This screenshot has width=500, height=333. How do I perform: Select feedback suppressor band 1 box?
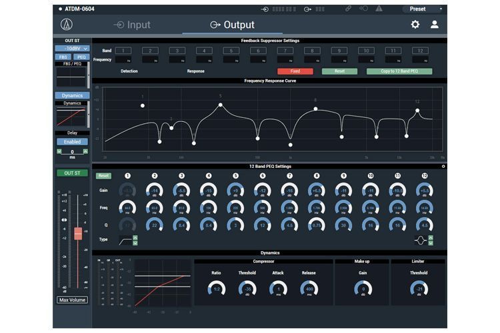[x=123, y=51]
